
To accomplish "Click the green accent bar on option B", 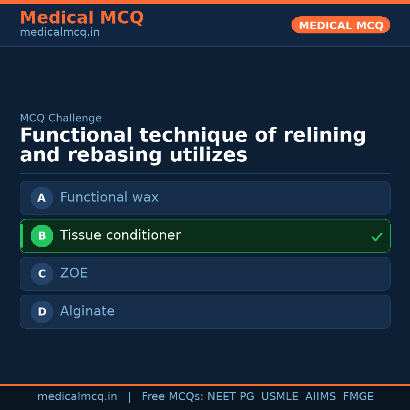I will click(x=21, y=236).
